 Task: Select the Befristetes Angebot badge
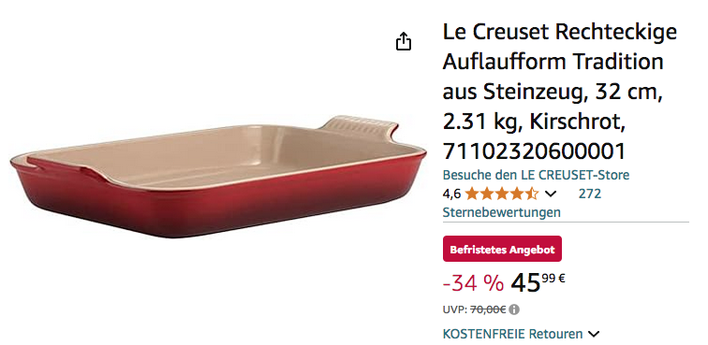(502, 249)
